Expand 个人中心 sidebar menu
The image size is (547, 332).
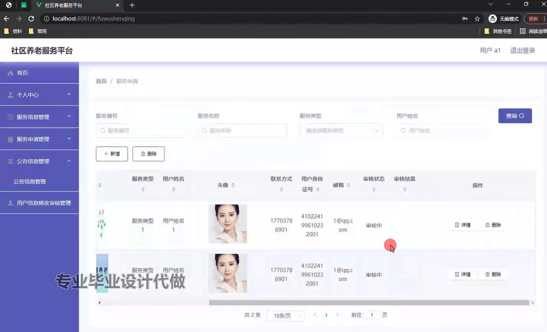[x=39, y=95]
